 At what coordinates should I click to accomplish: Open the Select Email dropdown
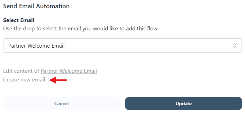[x=122, y=46]
